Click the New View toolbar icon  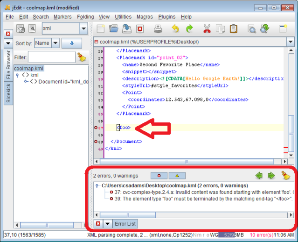(283, 29)
